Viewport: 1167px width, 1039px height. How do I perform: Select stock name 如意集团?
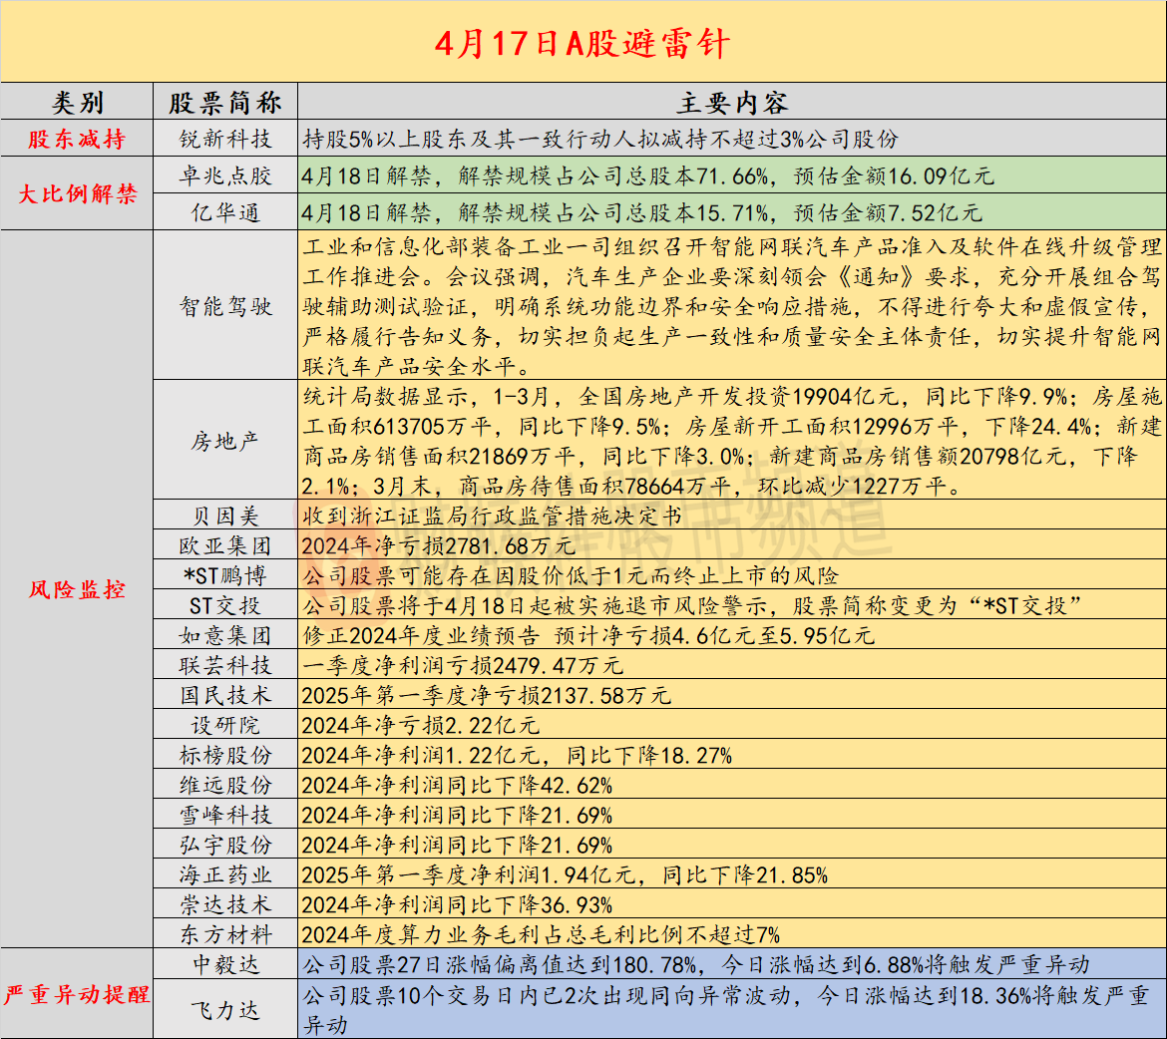click(x=225, y=635)
